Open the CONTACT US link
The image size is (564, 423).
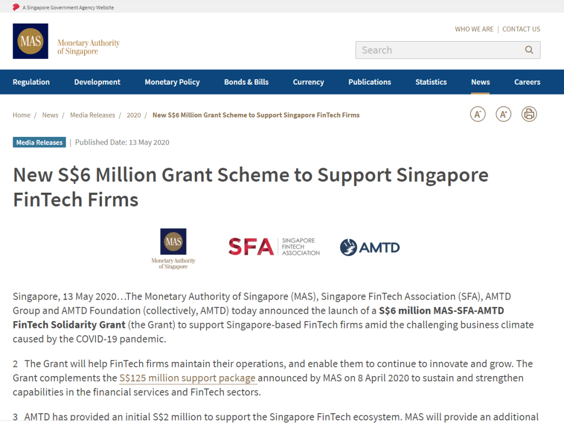click(x=521, y=29)
